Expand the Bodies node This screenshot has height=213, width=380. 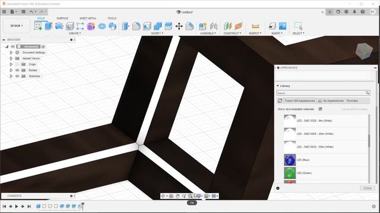[11, 70]
